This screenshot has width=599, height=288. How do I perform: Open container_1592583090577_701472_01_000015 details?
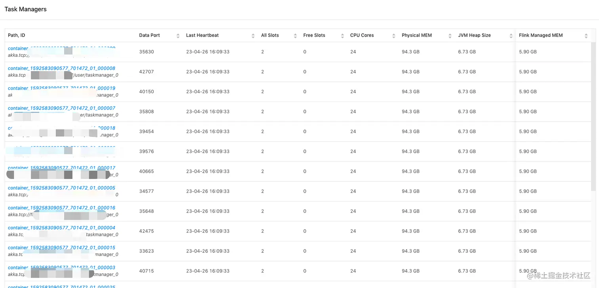(61, 248)
